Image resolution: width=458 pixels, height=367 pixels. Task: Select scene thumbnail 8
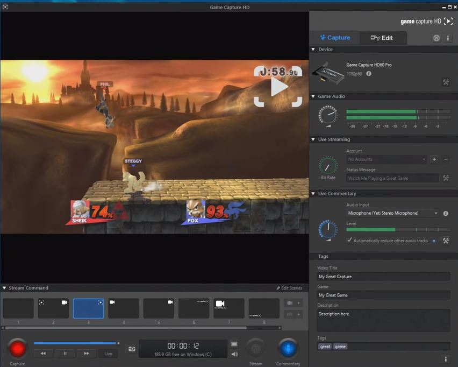coord(264,308)
